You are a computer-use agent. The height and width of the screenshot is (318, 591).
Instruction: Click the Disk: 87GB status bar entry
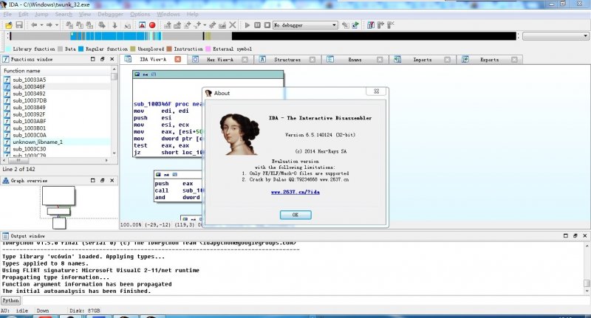click(x=85, y=311)
